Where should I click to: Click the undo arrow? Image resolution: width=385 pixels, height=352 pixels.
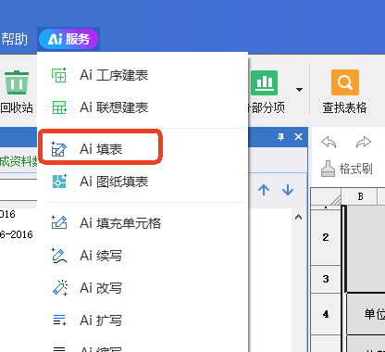point(329,143)
